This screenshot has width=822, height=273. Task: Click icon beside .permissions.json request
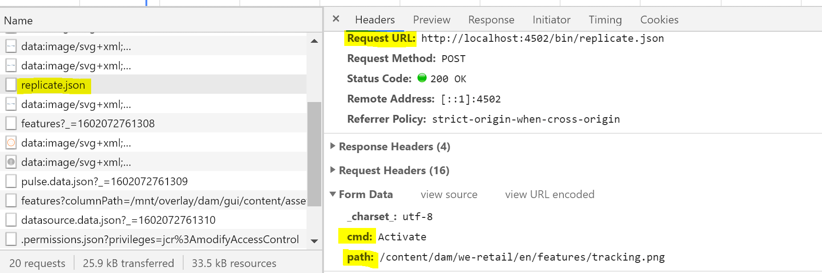11,239
